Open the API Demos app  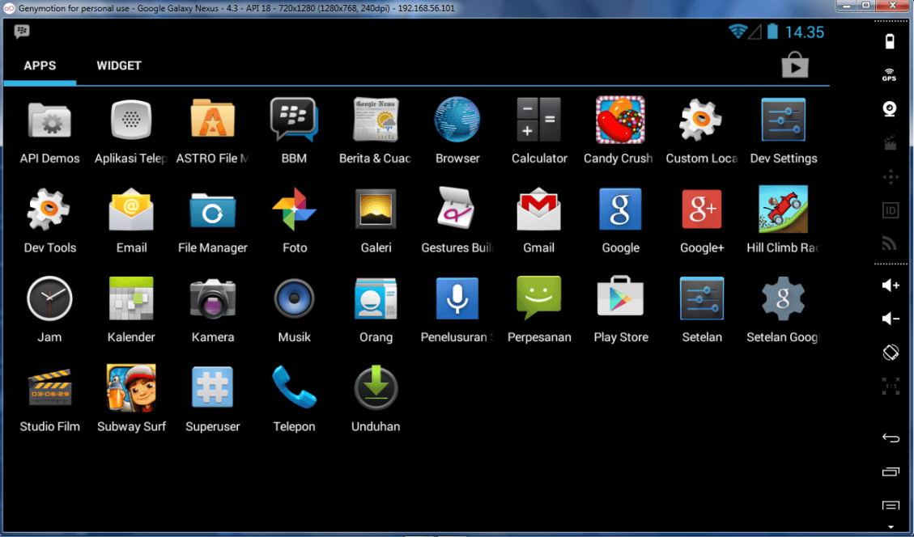tap(49, 121)
